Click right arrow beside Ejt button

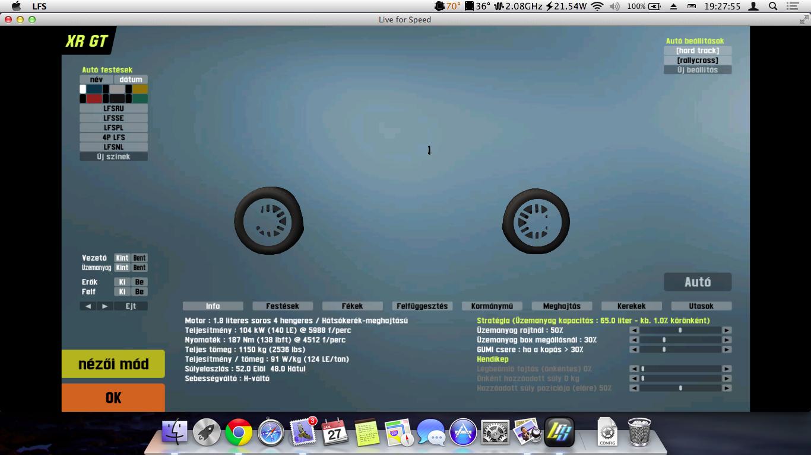pos(104,306)
